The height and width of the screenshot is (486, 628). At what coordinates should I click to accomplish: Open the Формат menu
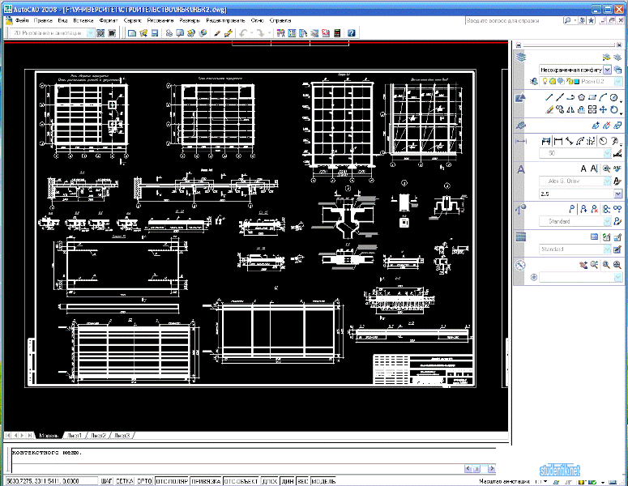coord(108,20)
